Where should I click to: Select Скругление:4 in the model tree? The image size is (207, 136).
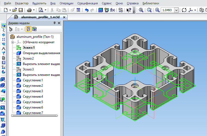(x=33, y=97)
